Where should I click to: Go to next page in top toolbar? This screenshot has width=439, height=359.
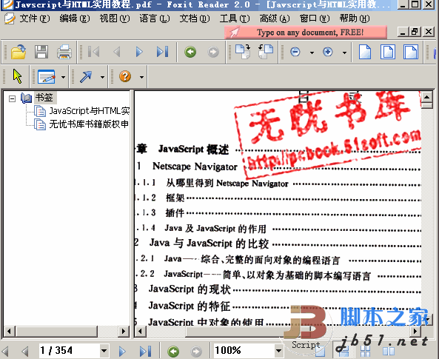click(139, 52)
